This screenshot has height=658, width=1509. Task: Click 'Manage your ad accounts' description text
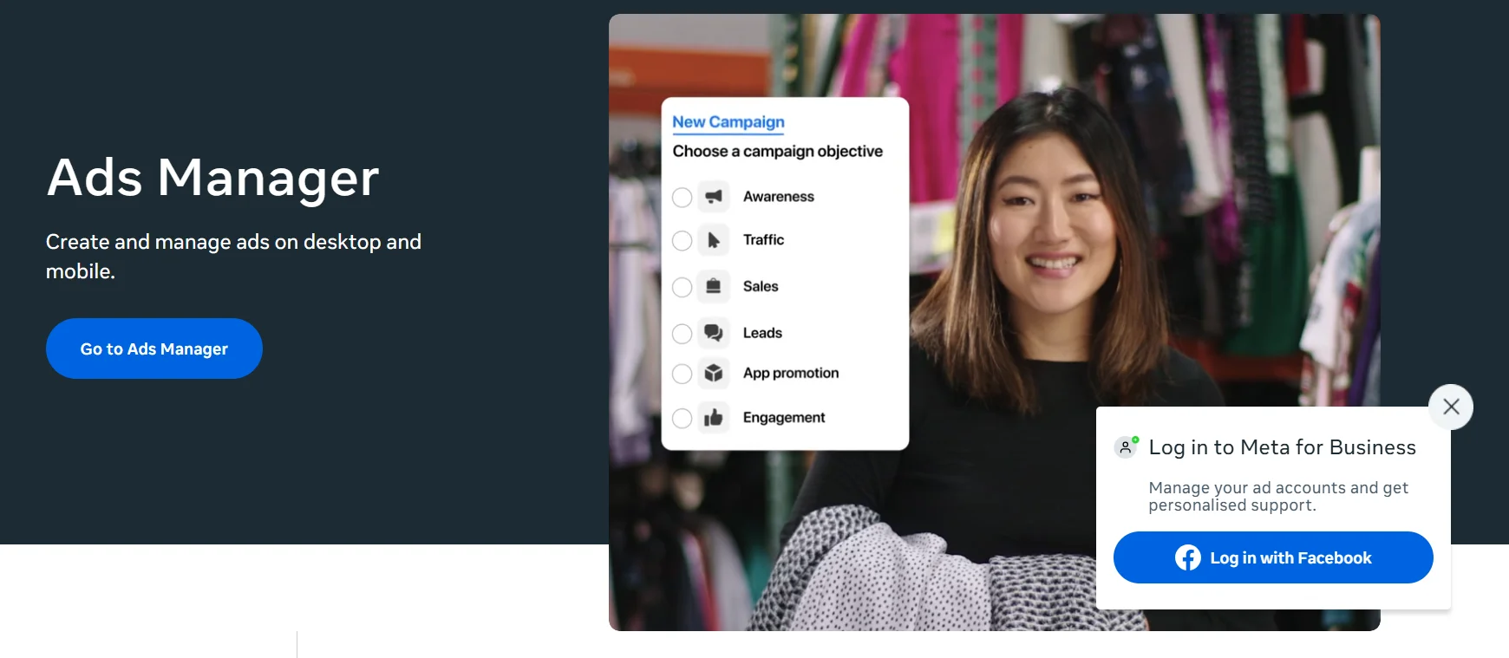pos(1278,497)
